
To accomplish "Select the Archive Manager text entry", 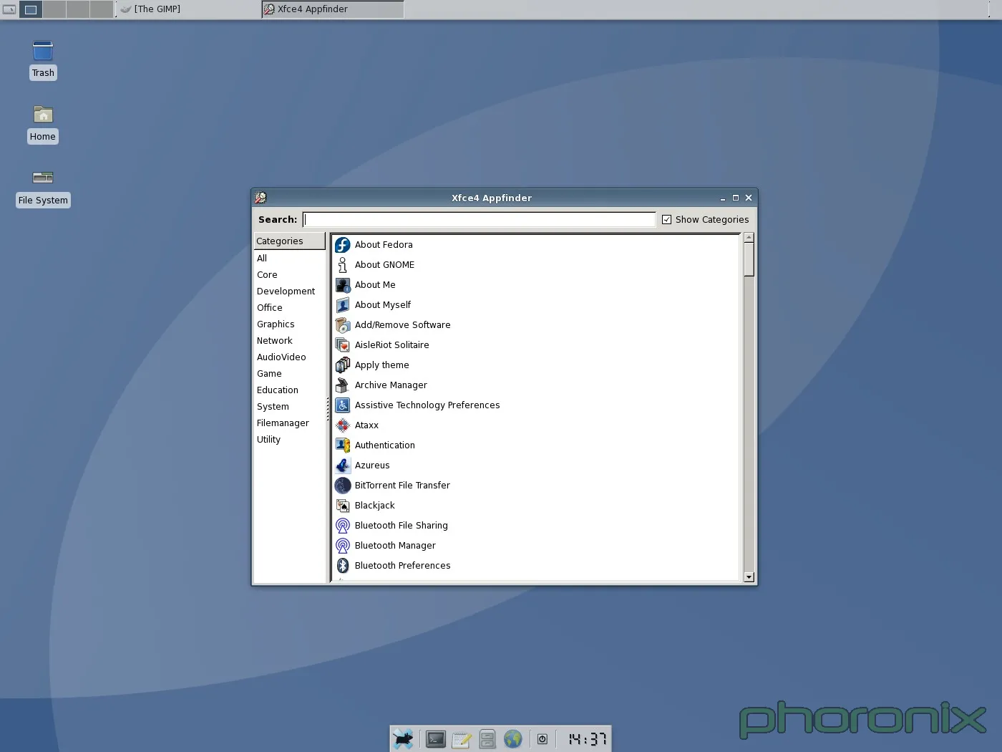I will pyautogui.click(x=391, y=385).
